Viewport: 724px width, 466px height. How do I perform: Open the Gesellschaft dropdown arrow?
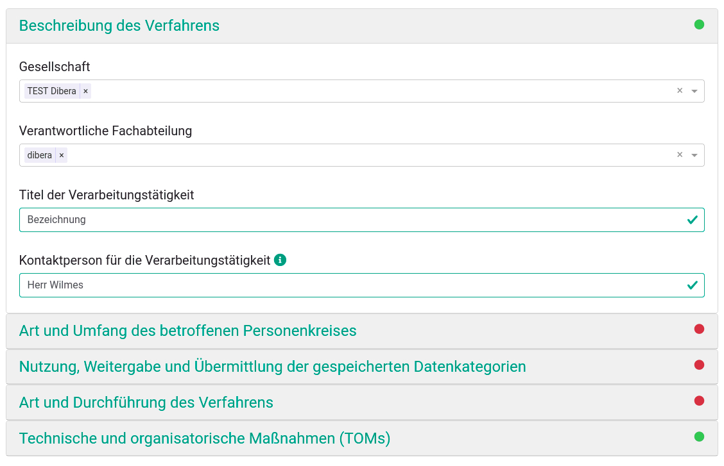694,91
